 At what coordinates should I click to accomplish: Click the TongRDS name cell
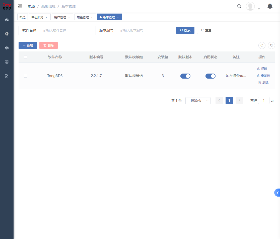55,76
